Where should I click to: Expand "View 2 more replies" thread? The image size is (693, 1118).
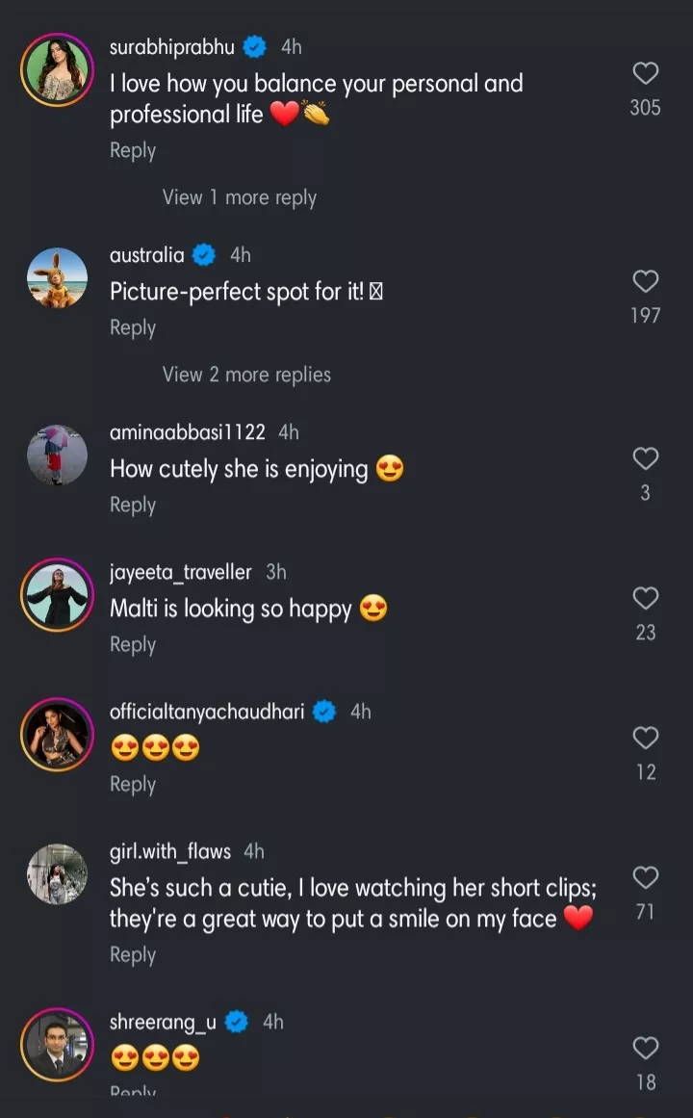246,375
